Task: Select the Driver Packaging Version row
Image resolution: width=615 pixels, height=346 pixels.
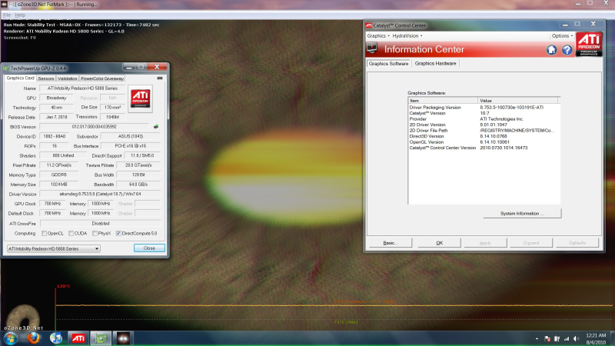Action: [x=484, y=108]
